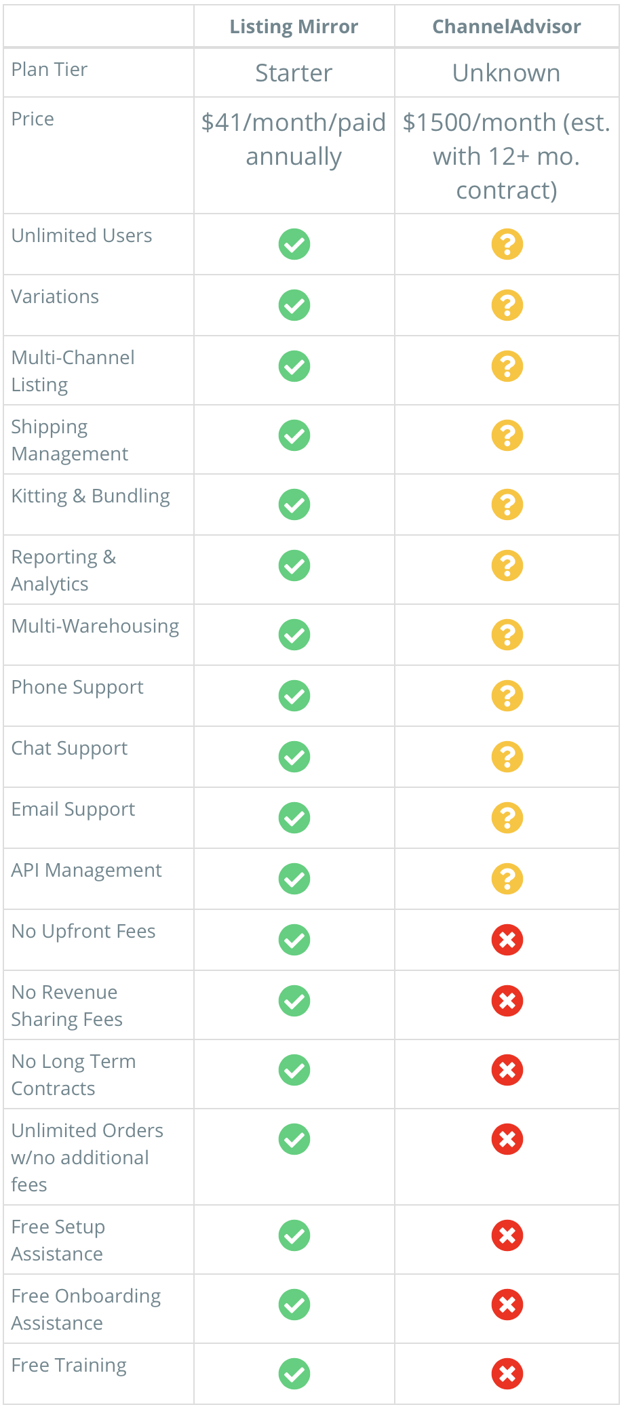Click the green checkmark for Free Training
The height and width of the screenshot is (1409, 624).
[x=294, y=1374]
